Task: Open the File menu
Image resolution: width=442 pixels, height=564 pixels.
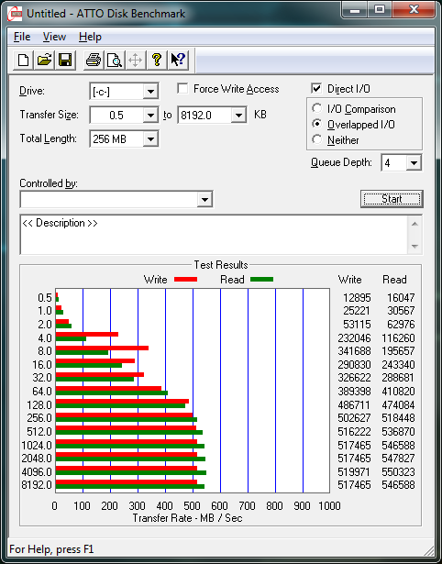Action: click(22, 37)
